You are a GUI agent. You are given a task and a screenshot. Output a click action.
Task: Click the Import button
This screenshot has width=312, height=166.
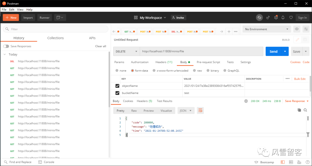[x=28, y=18]
